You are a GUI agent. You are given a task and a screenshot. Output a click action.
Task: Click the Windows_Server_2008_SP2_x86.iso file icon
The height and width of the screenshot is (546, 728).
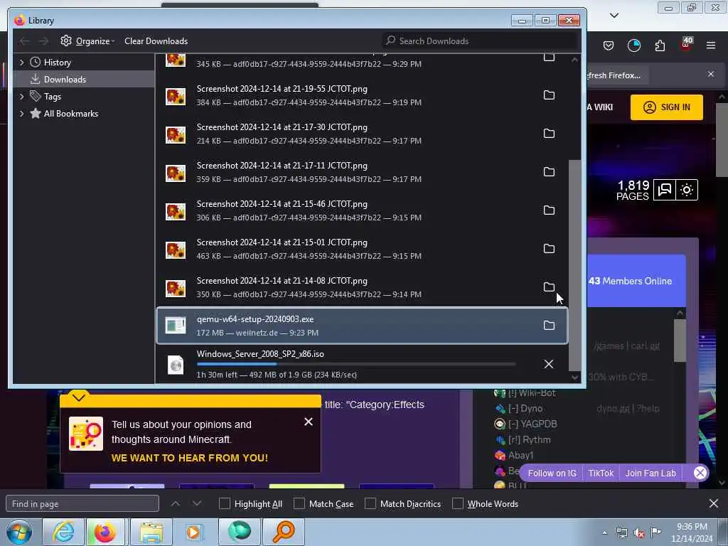(176, 365)
